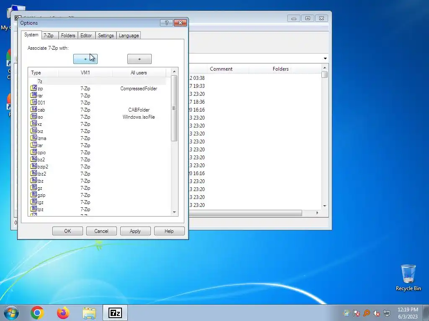Select the bzip2 file type icon
Image resolution: width=429 pixels, height=321 pixels.
click(x=34, y=166)
